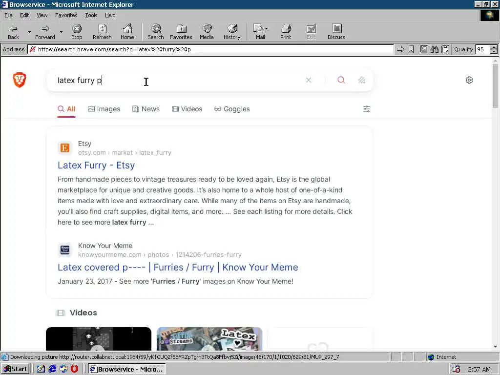Open the Back history dropdown arrow
500x375 pixels.
pos(29,32)
